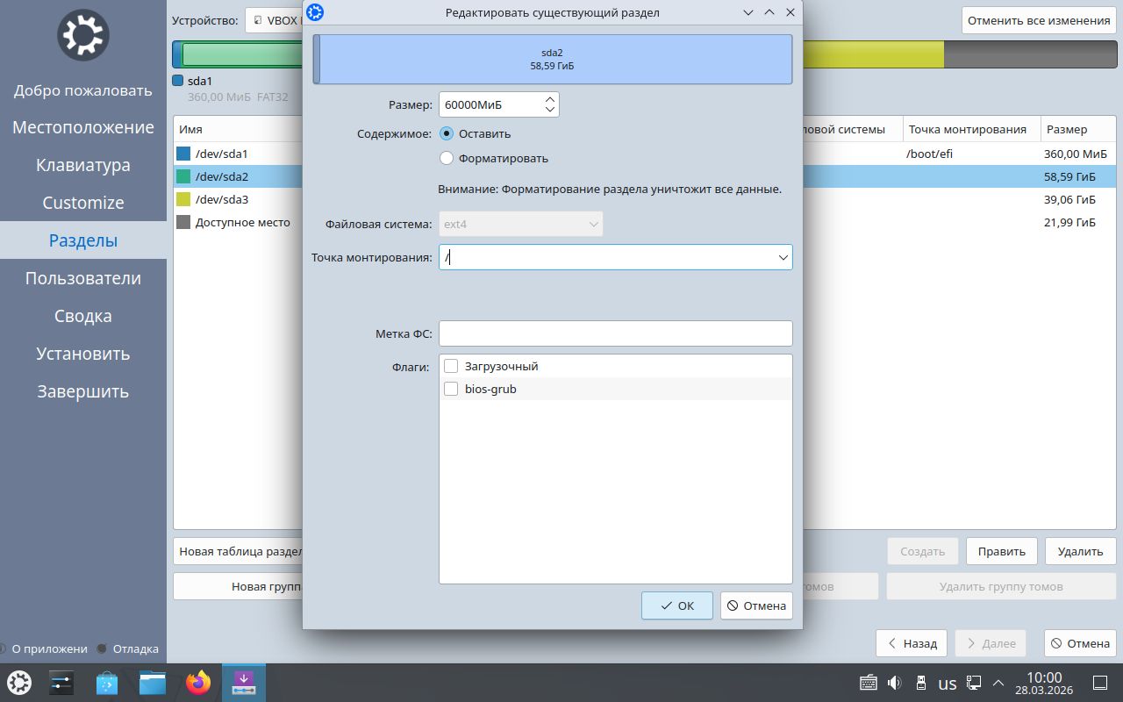Open 'Местоположение' sidebar step
1123x702 pixels.
click(83, 127)
